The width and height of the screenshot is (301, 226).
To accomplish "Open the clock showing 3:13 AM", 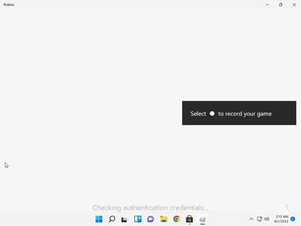I will [281, 219].
